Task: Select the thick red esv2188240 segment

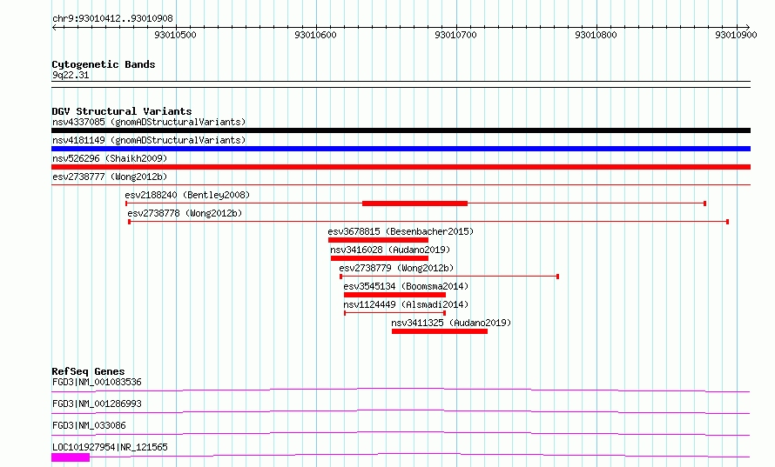Action: tap(414, 203)
